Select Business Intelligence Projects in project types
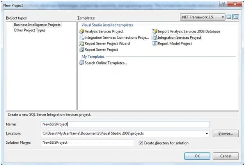245x166 pixels. click(x=37, y=25)
